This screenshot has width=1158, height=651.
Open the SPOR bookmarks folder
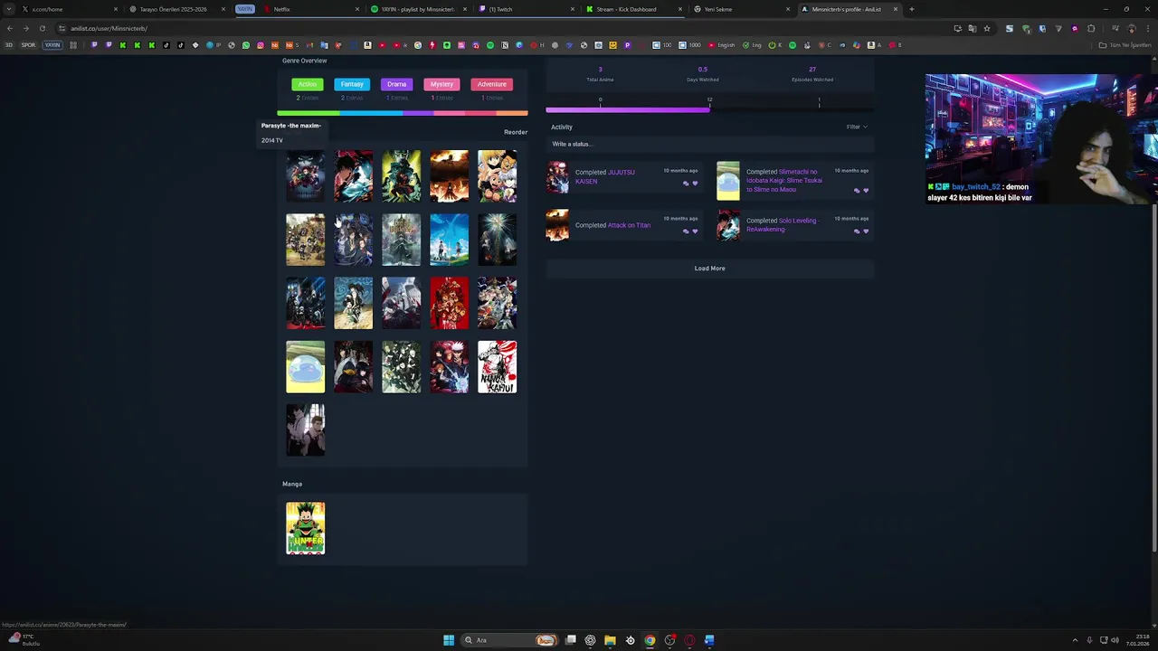coord(28,45)
